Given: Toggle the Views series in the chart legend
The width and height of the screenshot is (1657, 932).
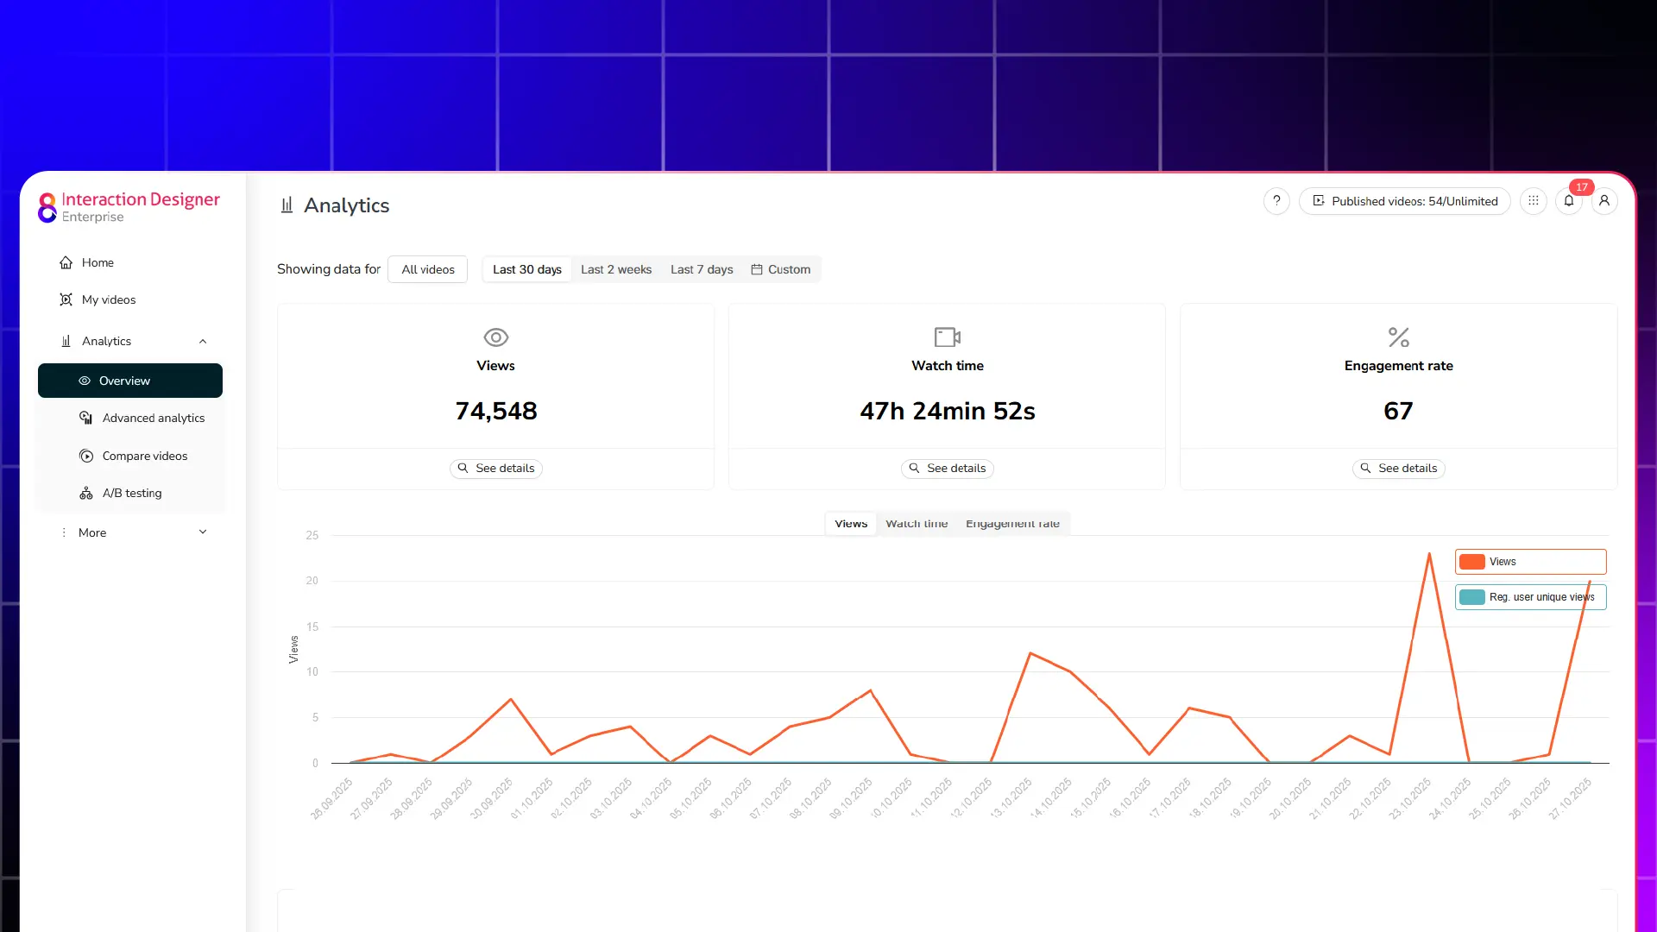Looking at the screenshot, I should click(x=1529, y=562).
